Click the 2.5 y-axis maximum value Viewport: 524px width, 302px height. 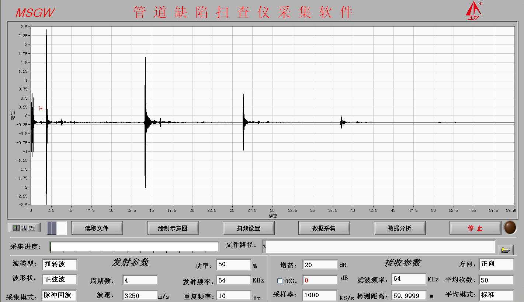click(24, 27)
